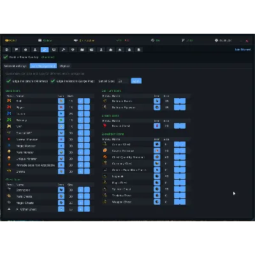255x255 pixels.
Task: Increase size for Player with plus button
Action: pyautogui.click(x=80, y=107)
